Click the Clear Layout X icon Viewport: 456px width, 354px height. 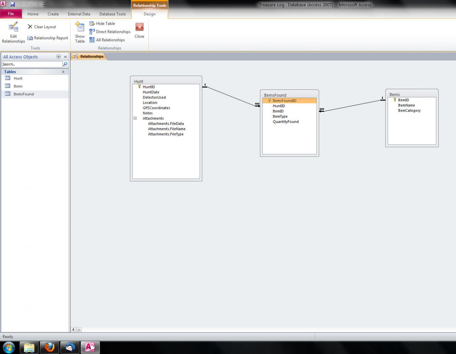(x=30, y=27)
